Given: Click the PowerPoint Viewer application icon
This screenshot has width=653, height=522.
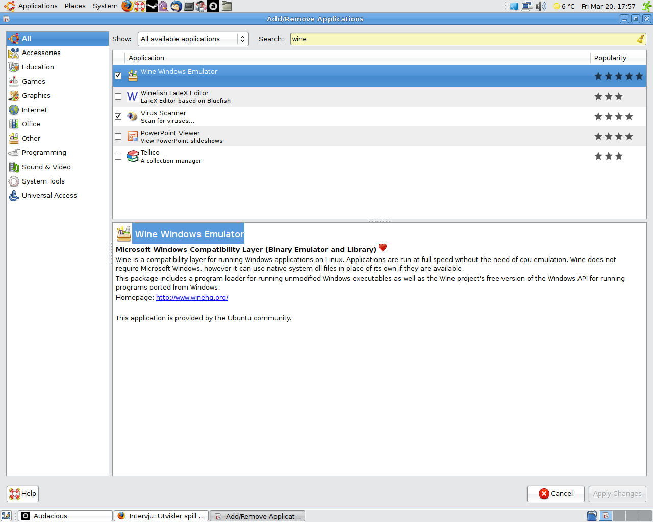Looking at the screenshot, I should [x=132, y=136].
